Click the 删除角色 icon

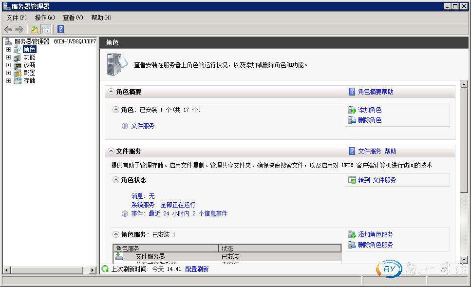352,120
